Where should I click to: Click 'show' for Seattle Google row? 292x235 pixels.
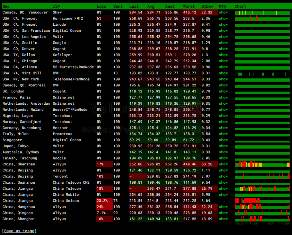point(223,43)
